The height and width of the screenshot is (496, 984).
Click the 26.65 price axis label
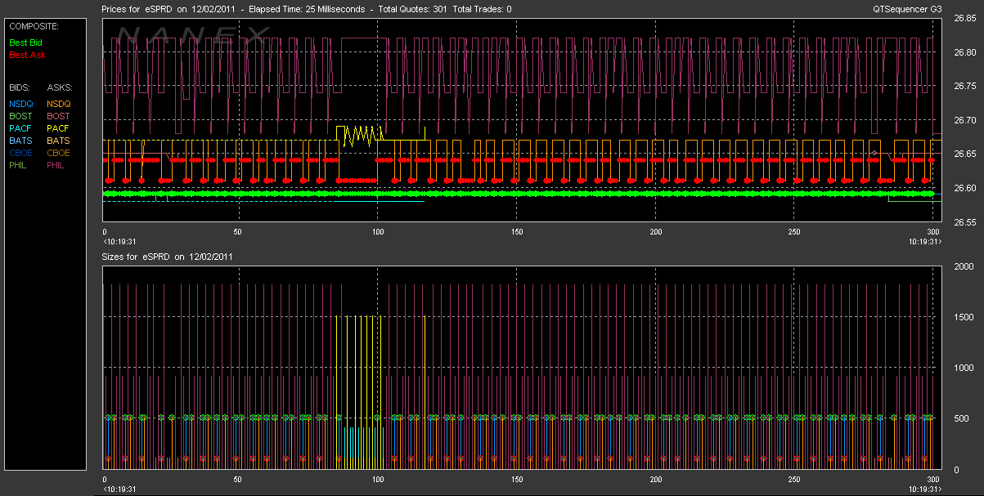click(x=965, y=154)
